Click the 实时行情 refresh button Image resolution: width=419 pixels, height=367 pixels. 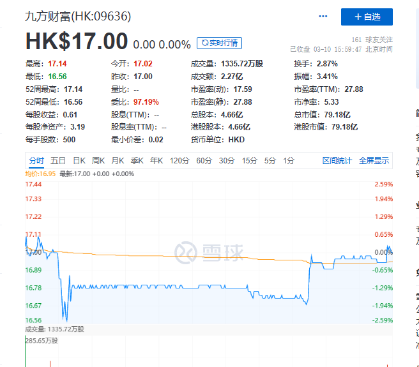pyautogui.click(x=219, y=43)
